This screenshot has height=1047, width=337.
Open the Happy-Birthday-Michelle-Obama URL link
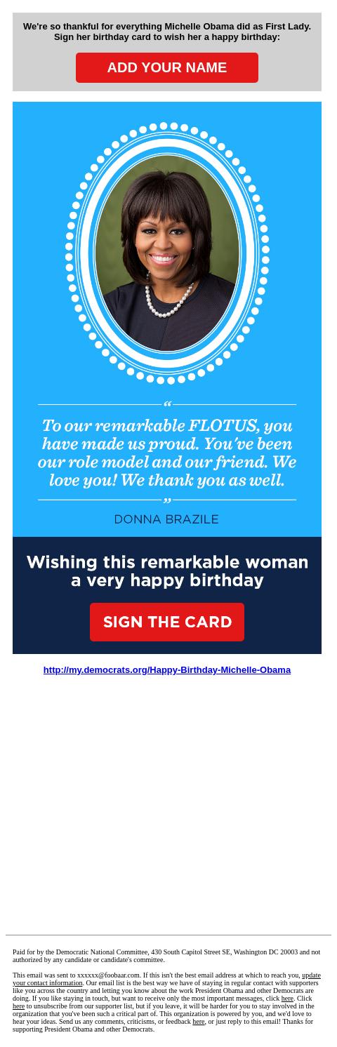click(167, 670)
